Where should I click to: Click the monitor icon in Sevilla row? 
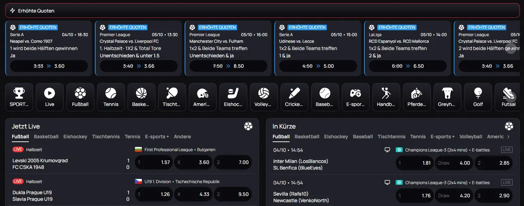387,182
